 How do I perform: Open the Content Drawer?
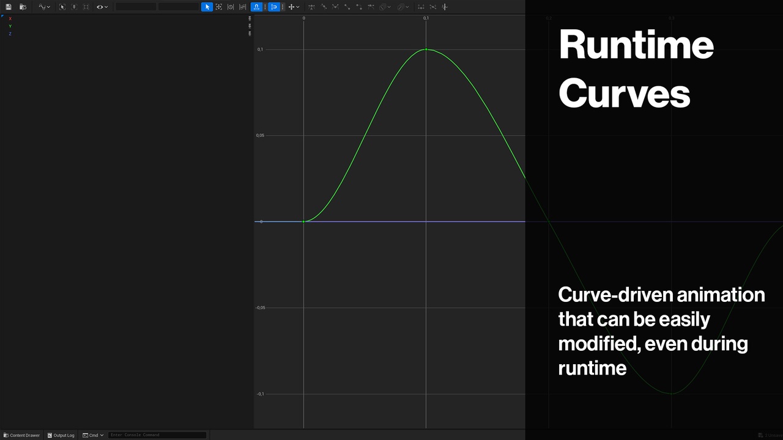point(22,435)
